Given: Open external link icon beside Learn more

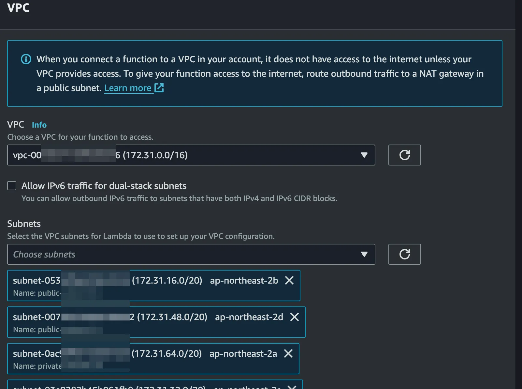Looking at the screenshot, I should coord(159,88).
